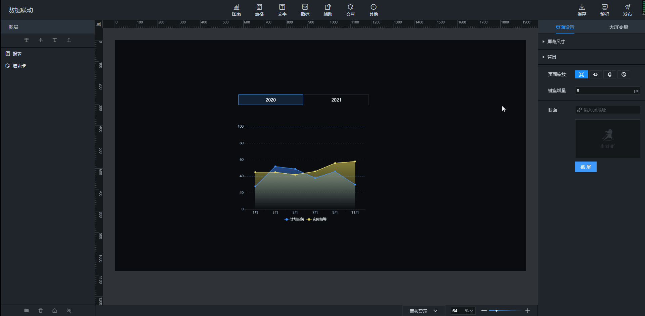Select the disable page scaling option
The height and width of the screenshot is (316, 645).
point(623,74)
